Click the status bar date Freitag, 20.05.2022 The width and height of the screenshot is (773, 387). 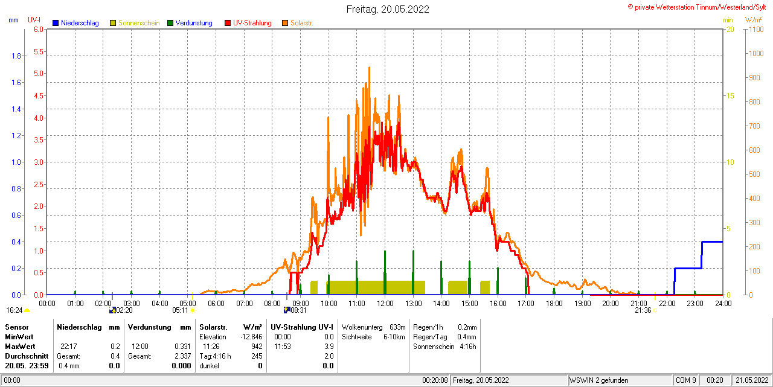coord(481,380)
